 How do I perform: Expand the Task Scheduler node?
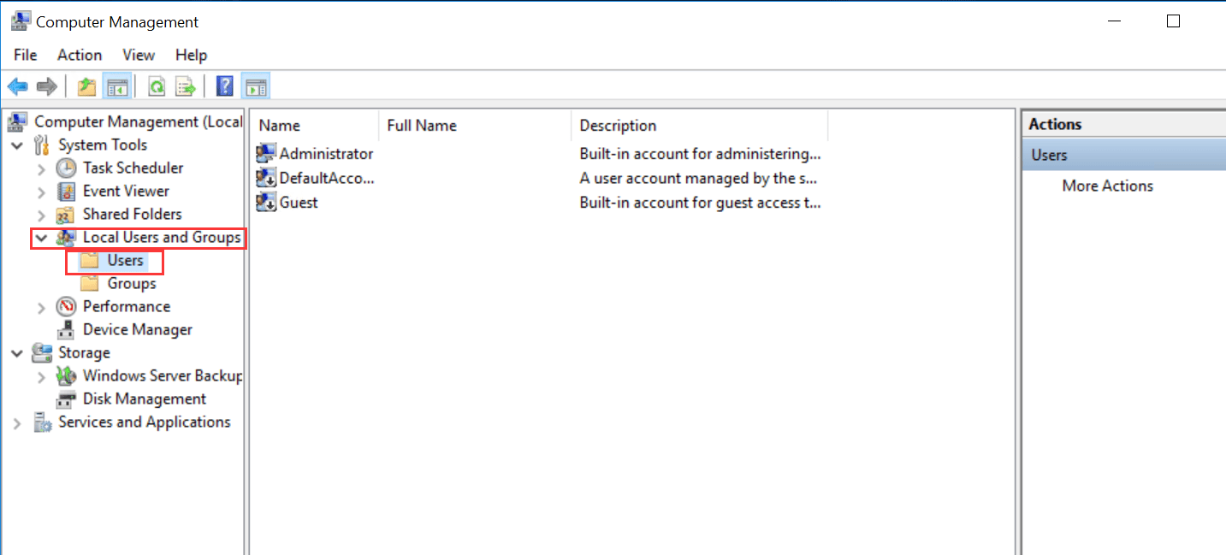point(41,168)
